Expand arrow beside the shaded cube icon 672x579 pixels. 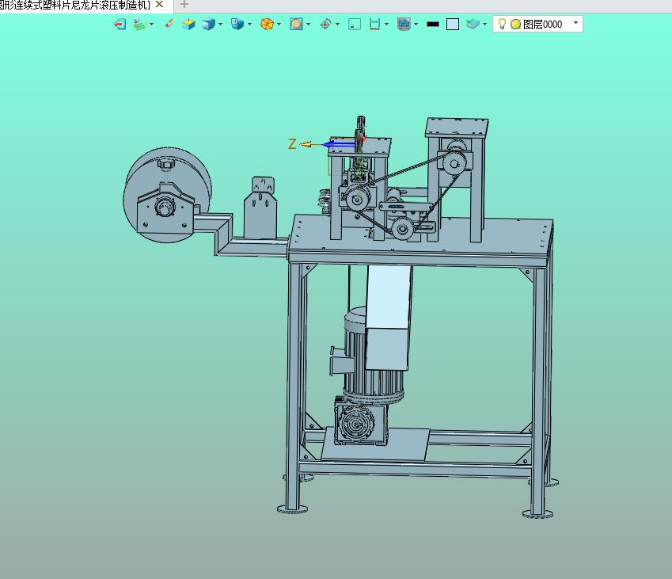[220, 25]
